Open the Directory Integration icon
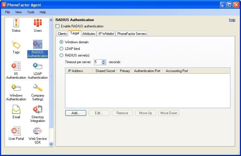241x156 pixels. click(x=38, y=109)
